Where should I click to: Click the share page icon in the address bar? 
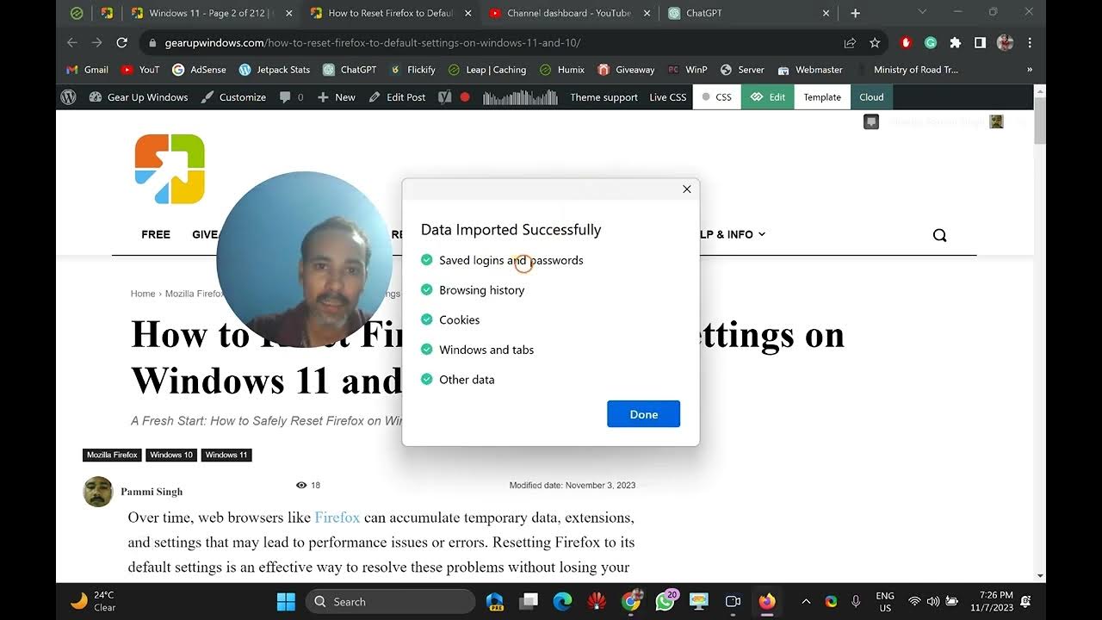(x=850, y=42)
